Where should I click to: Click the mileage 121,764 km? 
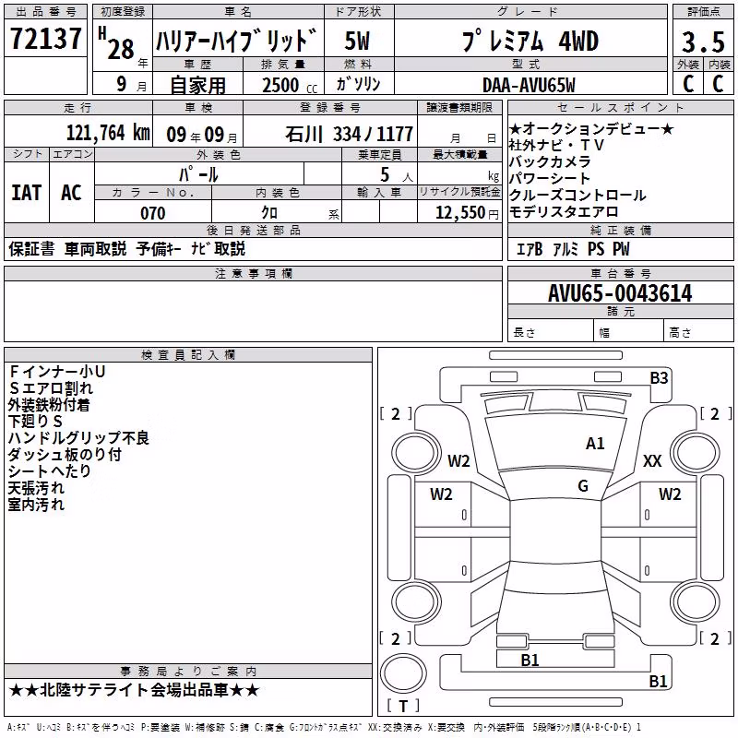[108, 133]
